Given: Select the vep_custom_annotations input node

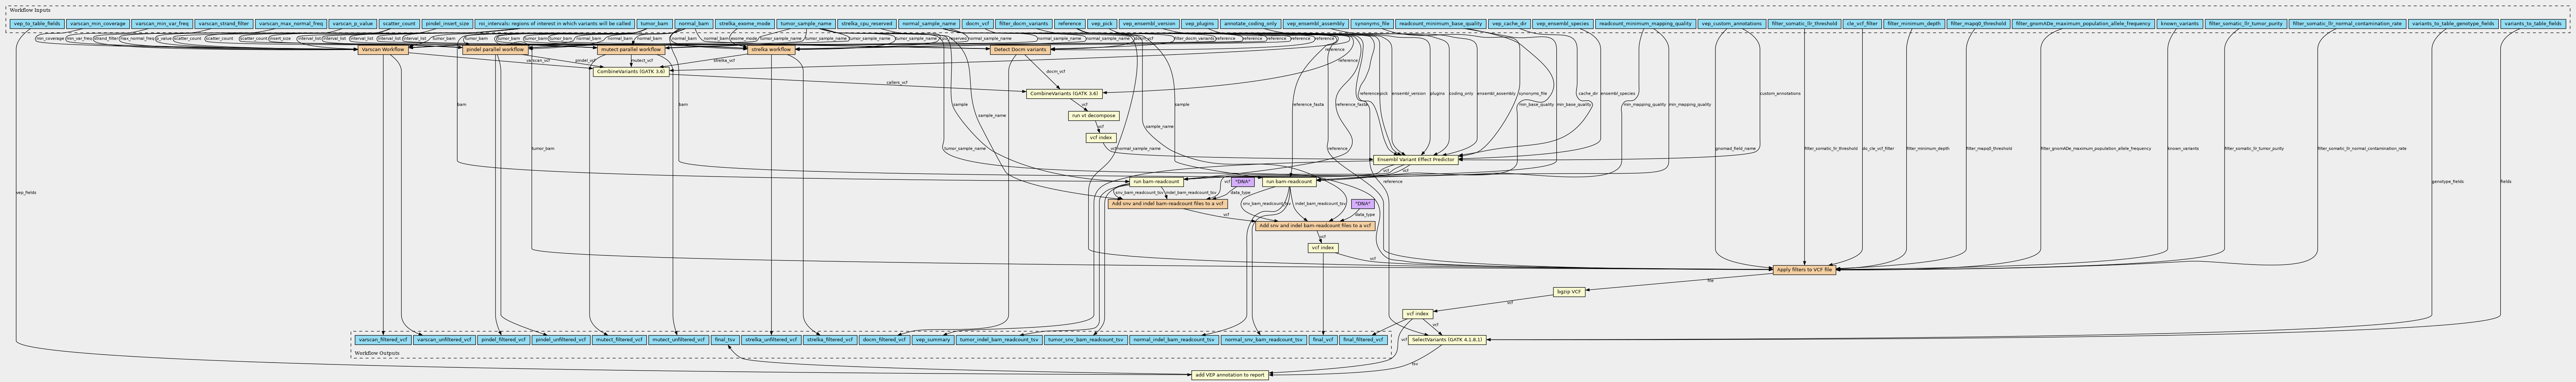Looking at the screenshot, I should click(1732, 23).
